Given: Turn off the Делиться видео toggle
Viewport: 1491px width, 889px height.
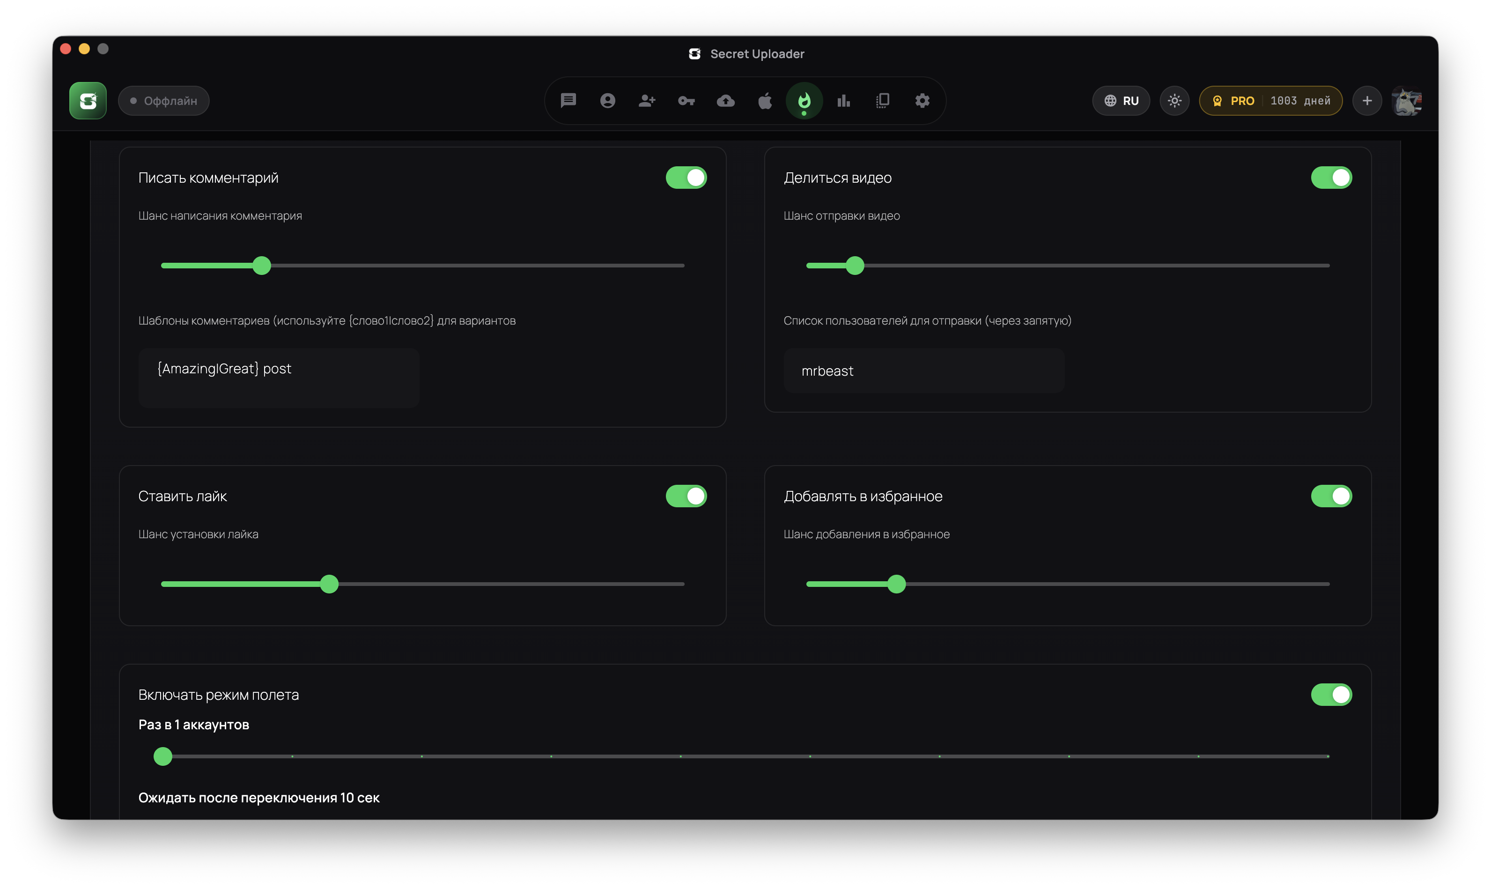Looking at the screenshot, I should 1331,178.
